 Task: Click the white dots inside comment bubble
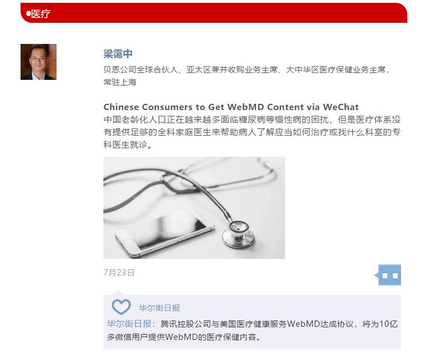[390, 275]
